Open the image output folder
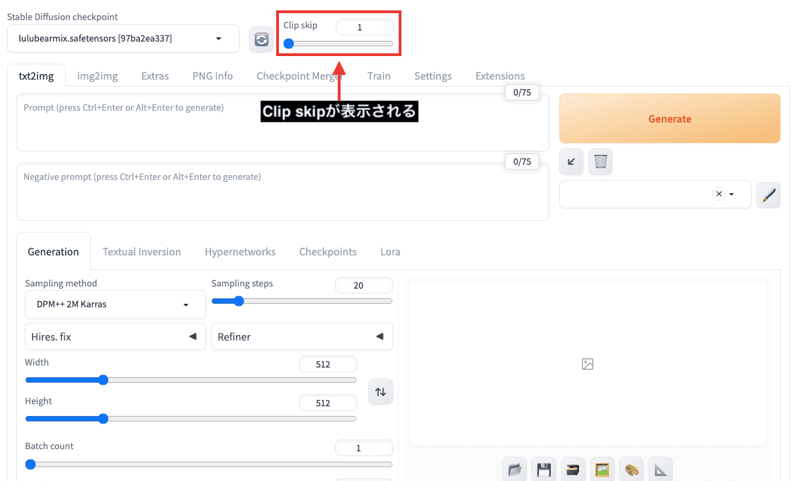 pos(514,470)
